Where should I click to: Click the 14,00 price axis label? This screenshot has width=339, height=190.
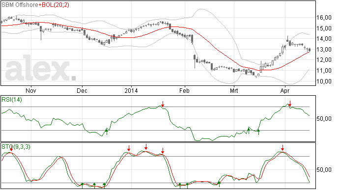pyautogui.click(x=324, y=39)
